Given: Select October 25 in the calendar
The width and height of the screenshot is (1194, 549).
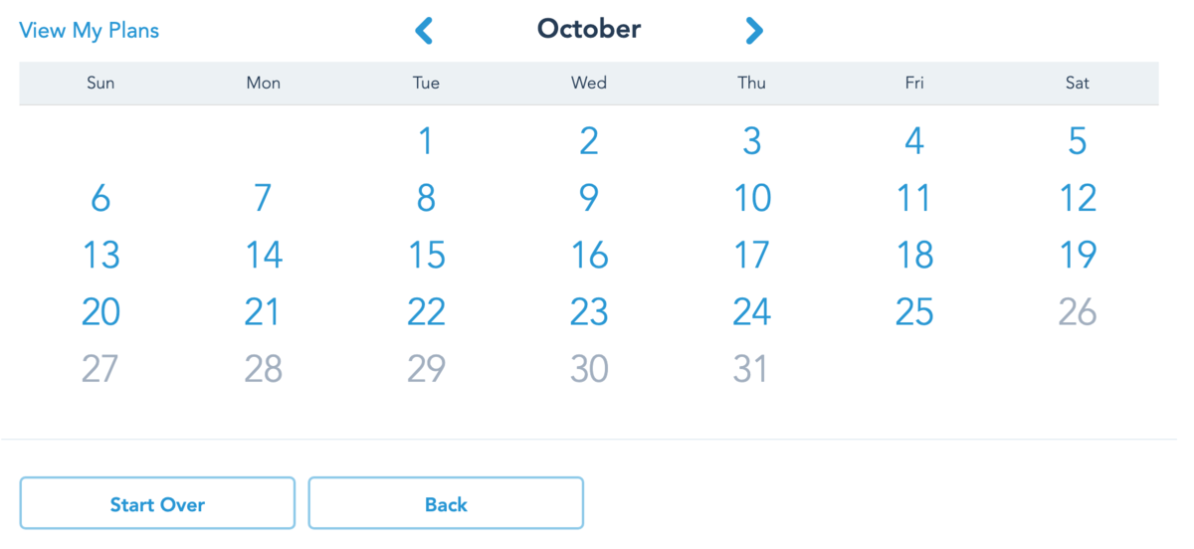Looking at the screenshot, I should click(x=914, y=312).
